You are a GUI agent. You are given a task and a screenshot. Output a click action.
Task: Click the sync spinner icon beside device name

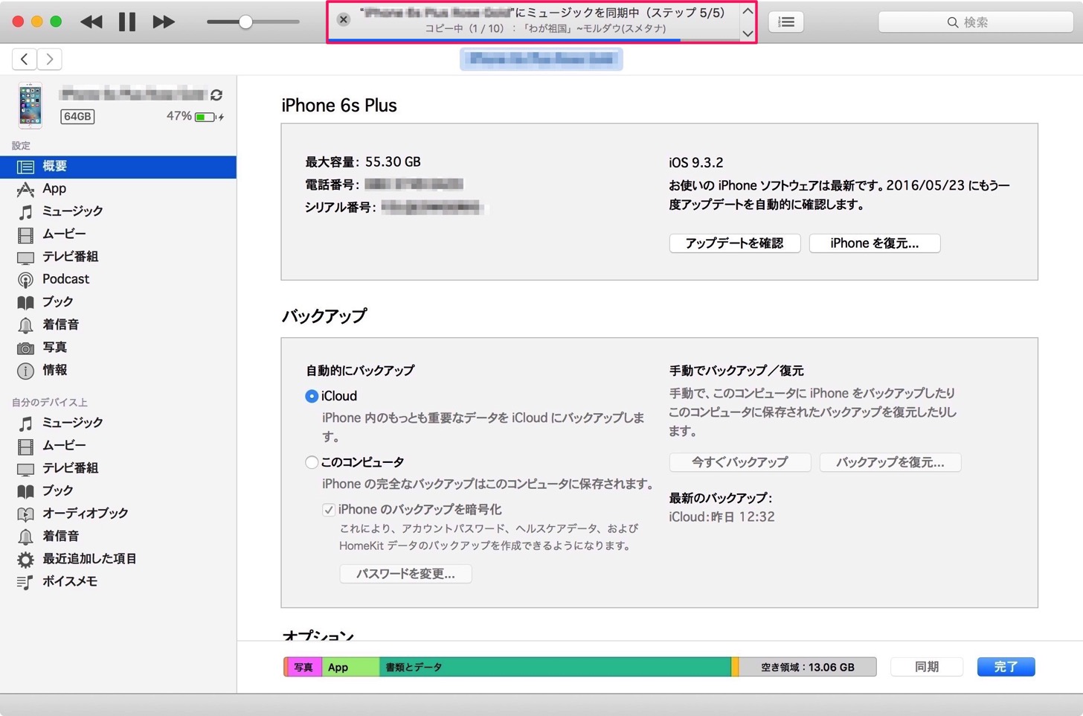(216, 95)
